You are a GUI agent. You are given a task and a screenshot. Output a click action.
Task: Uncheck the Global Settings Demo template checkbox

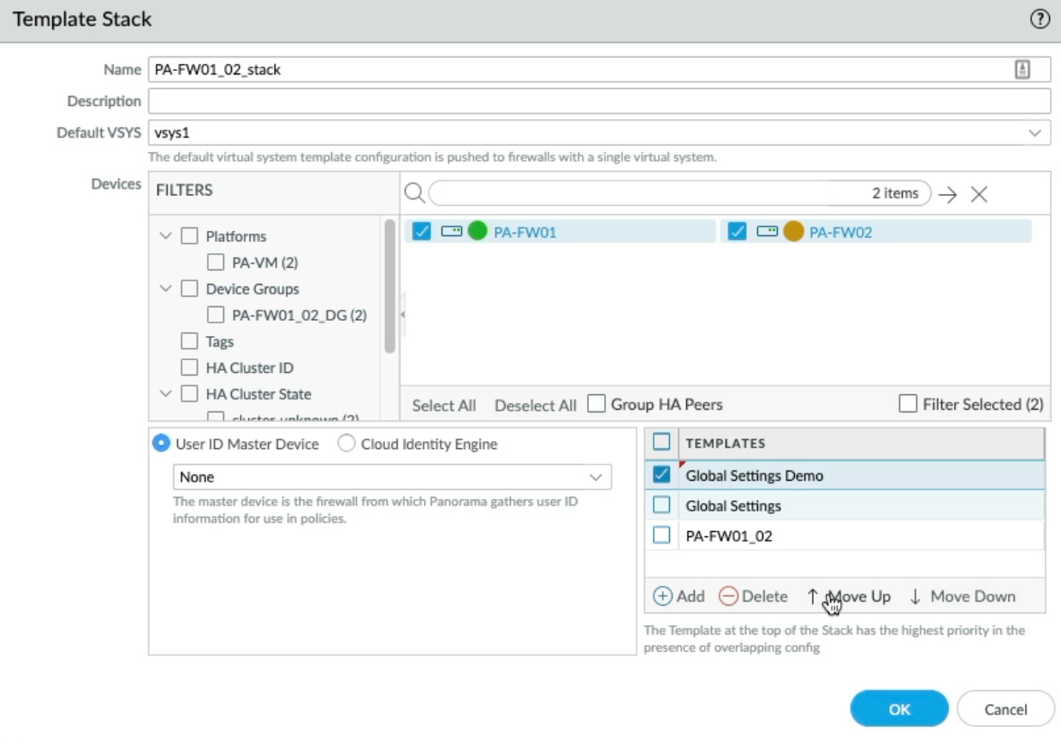point(661,475)
